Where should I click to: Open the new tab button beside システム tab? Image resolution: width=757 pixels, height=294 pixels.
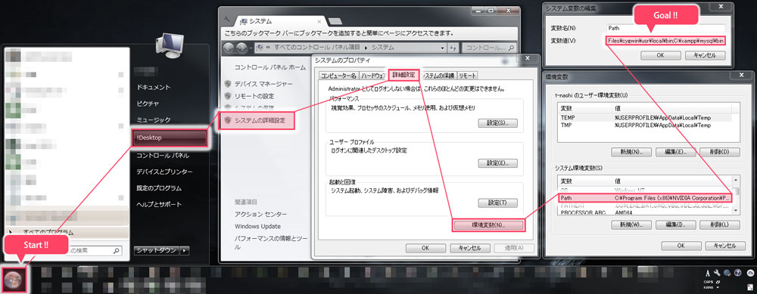(335, 20)
